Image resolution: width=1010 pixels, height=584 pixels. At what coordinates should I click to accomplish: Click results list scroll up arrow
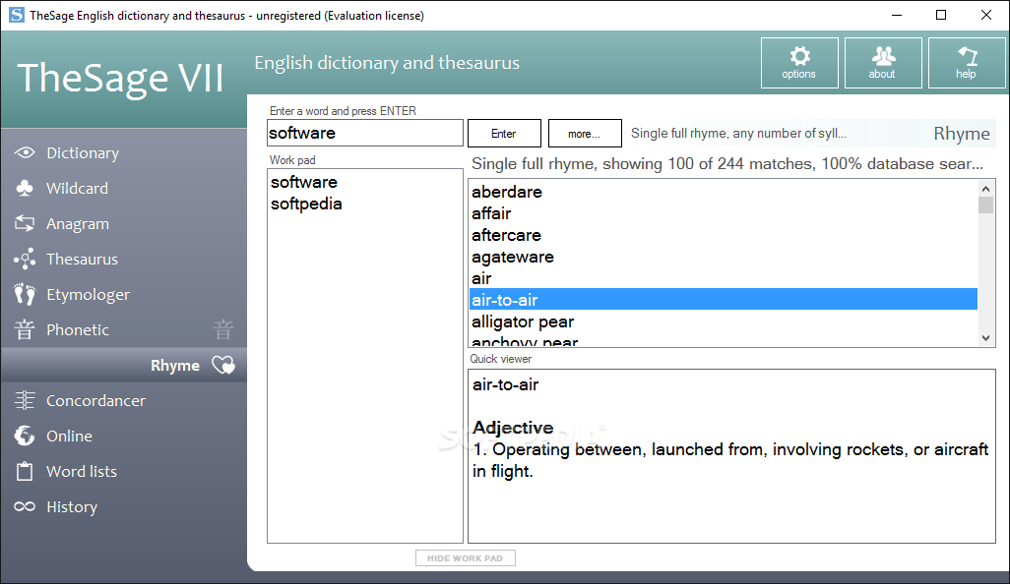[x=985, y=189]
